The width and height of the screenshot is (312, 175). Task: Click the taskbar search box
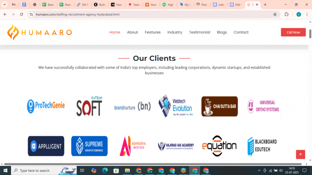click(x=44, y=170)
